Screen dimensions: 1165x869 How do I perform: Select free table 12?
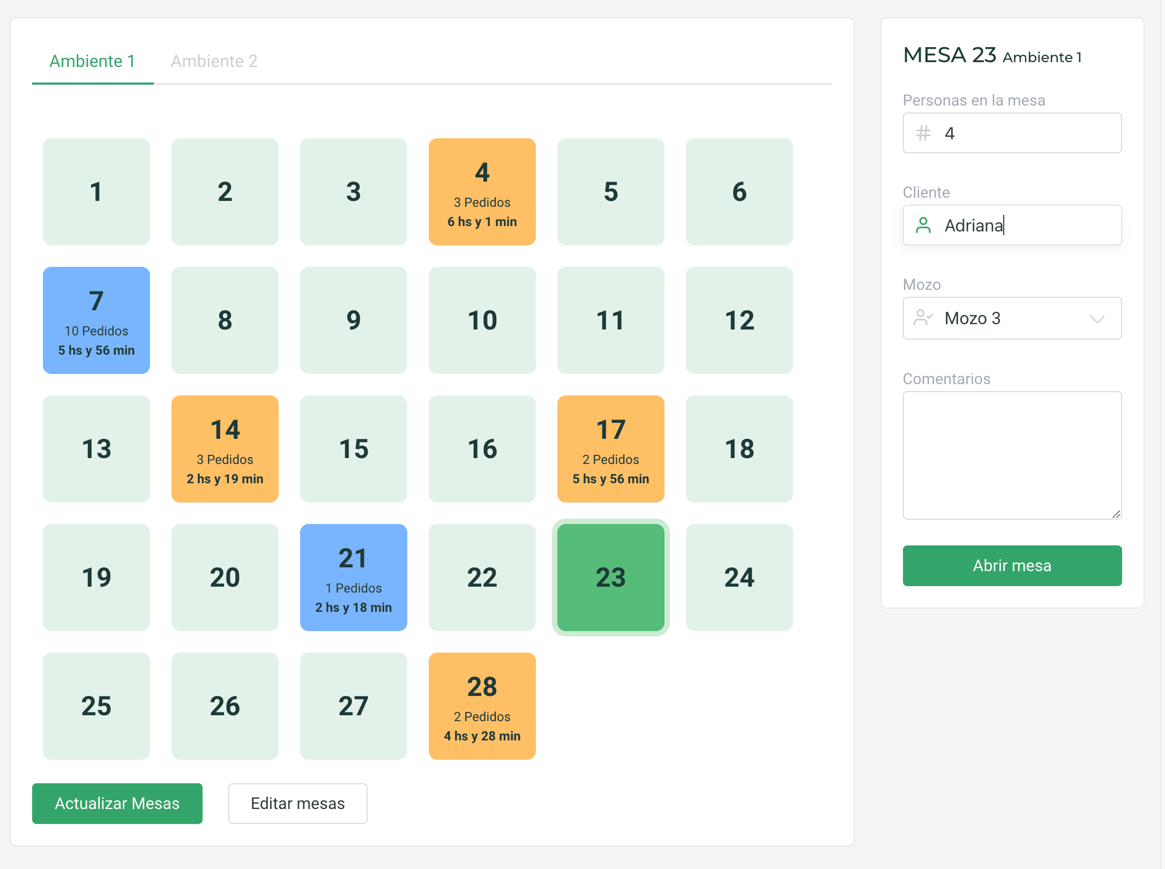coord(739,320)
